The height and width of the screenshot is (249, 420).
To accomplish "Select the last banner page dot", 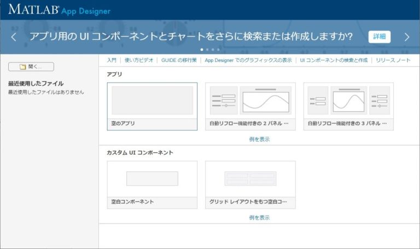I will 218,49.
